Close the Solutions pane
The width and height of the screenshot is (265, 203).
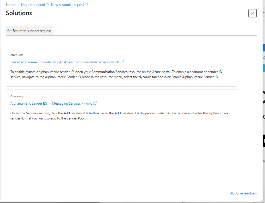(252, 13)
